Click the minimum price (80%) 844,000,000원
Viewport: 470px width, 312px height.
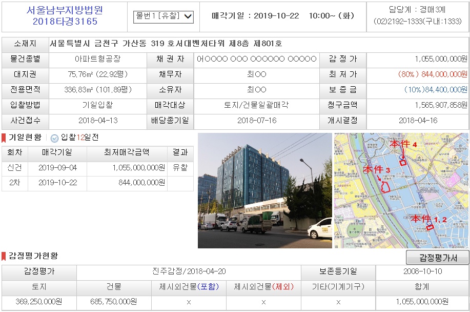click(x=433, y=74)
